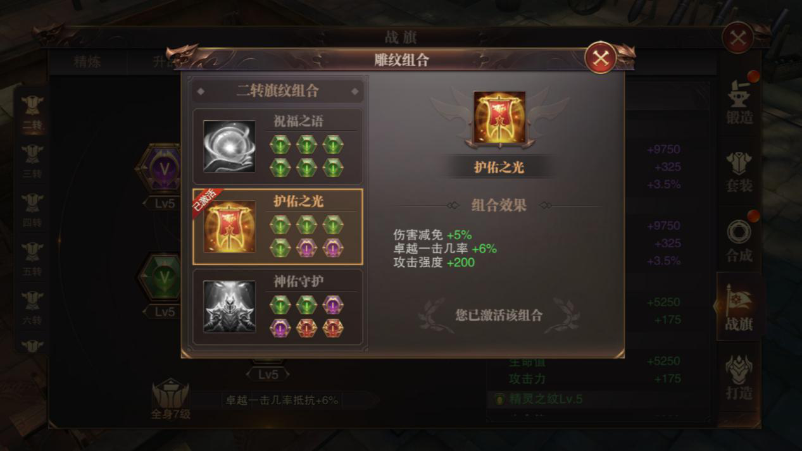Switch to the 二转 left tab

pos(32,113)
